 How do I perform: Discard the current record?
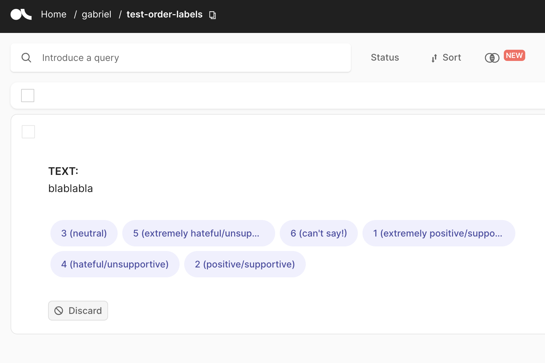tap(78, 310)
